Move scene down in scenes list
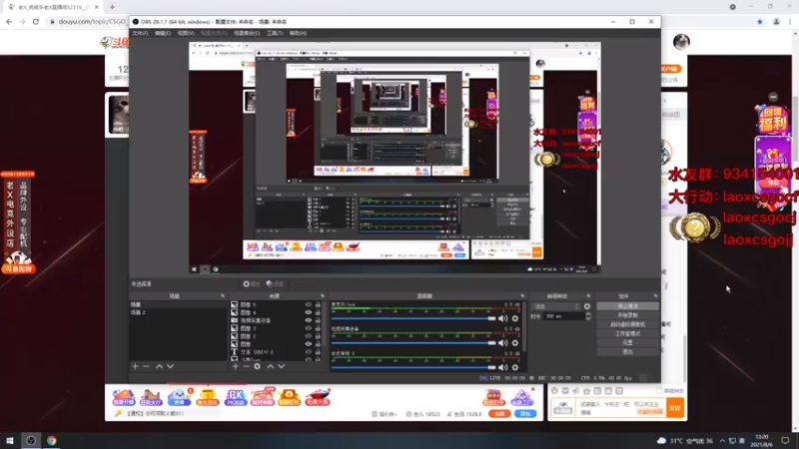The height and width of the screenshot is (449, 799). pos(170,366)
